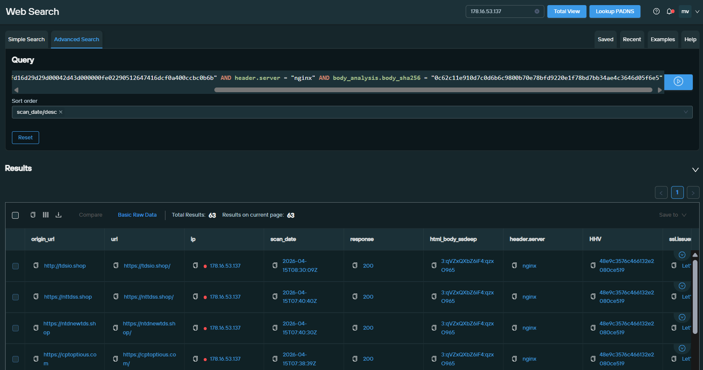Click the Total View button
This screenshot has width=703, height=370.
[x=567, y=11]
